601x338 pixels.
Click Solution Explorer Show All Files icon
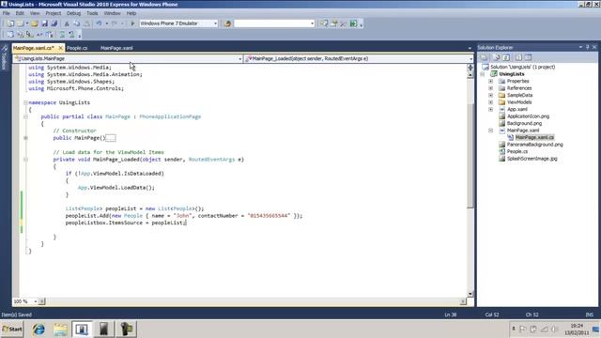tap(497, 57)
